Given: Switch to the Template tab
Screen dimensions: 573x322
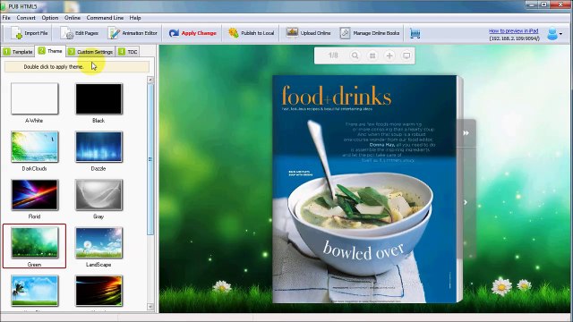Looking at the screenshot, I should click(x=18, y=52).
